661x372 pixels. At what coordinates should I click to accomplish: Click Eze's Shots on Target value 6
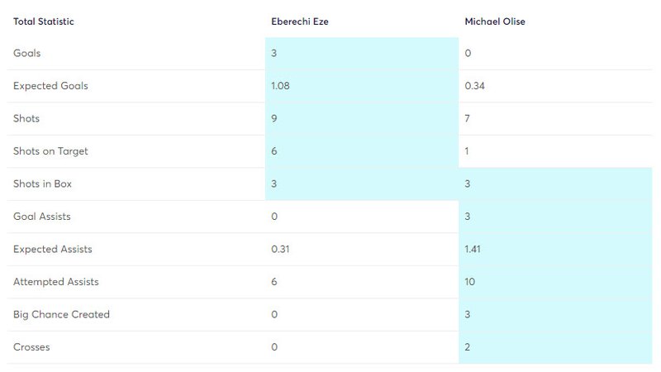274,151
